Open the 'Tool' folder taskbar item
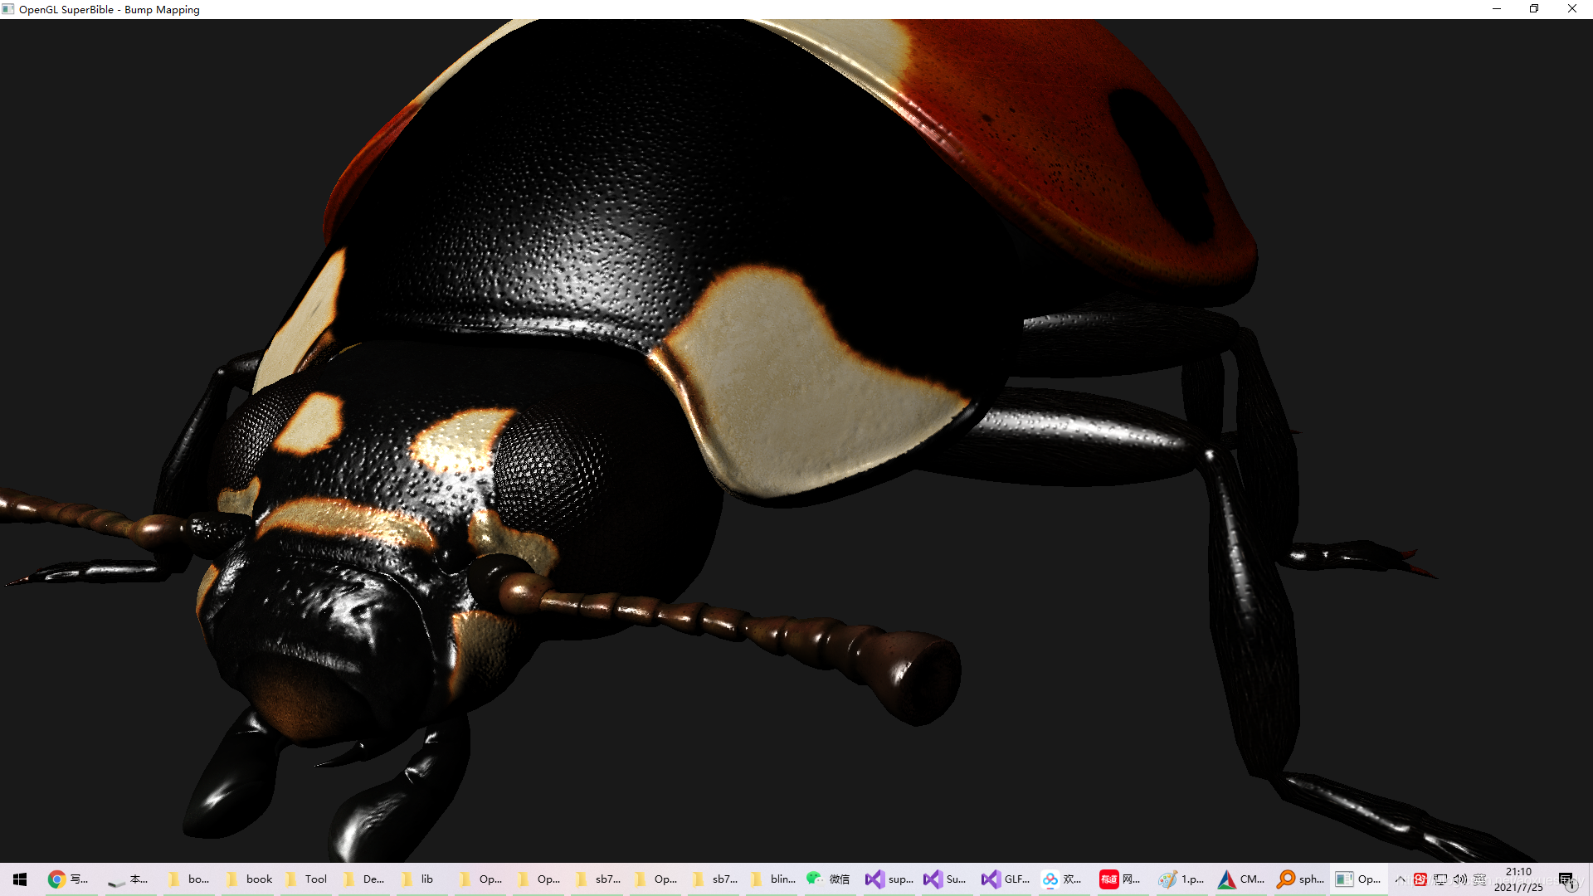 click(306, 879)
